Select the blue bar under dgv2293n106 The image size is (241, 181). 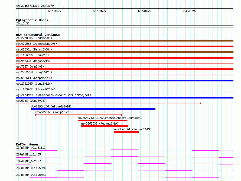93,109
